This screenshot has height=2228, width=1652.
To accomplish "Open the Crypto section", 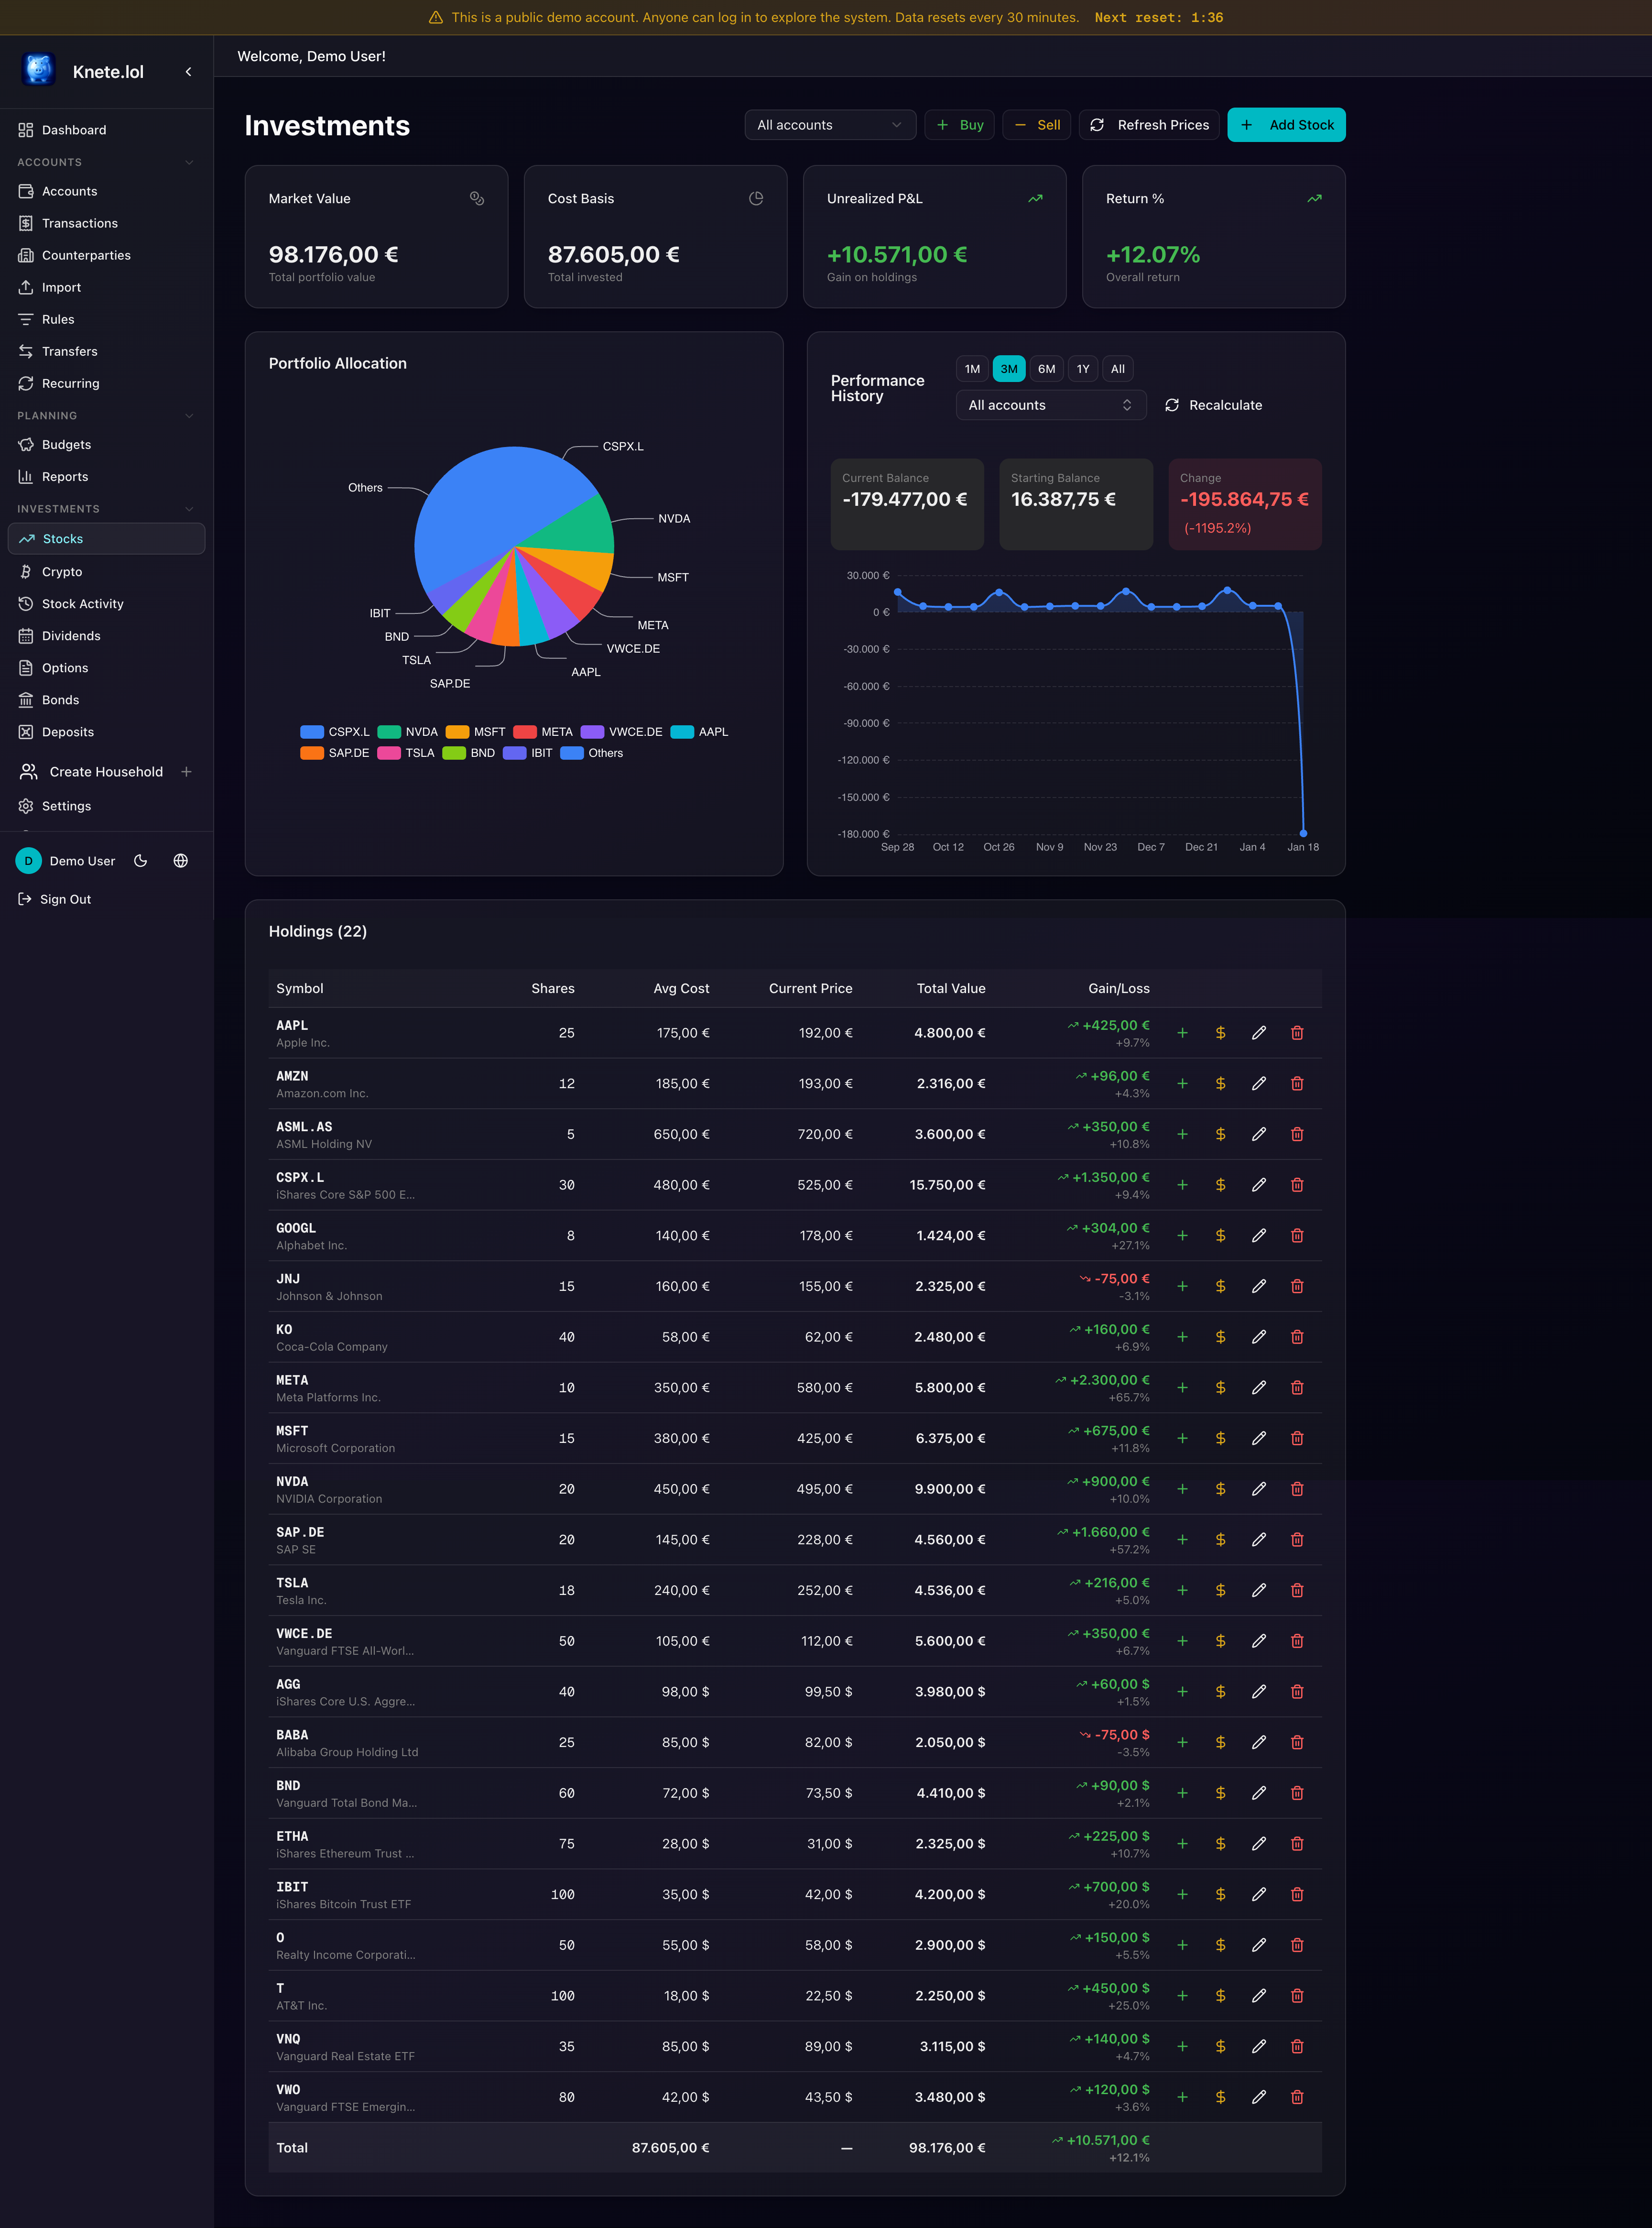I will pyautogui.click(x=62, y=571).
